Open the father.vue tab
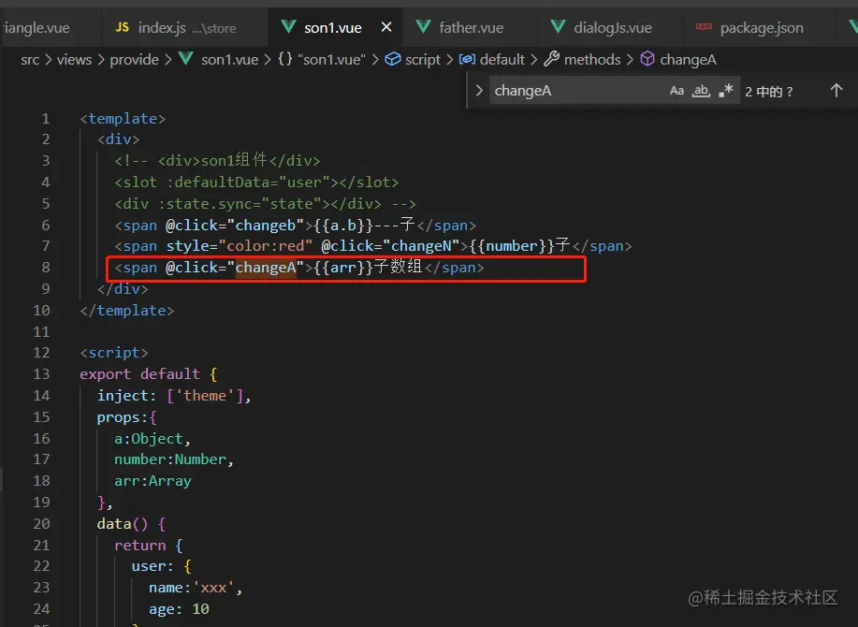 click(x=470, y=27)
